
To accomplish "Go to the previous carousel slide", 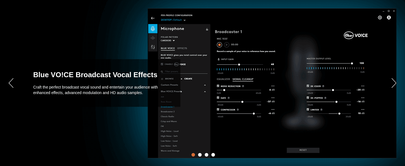I will pyautogui.click(x=11, y=83).
